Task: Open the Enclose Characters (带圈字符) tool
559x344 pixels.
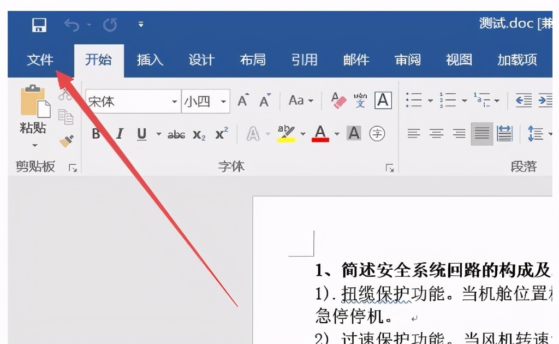Action: tap(377, 134)
